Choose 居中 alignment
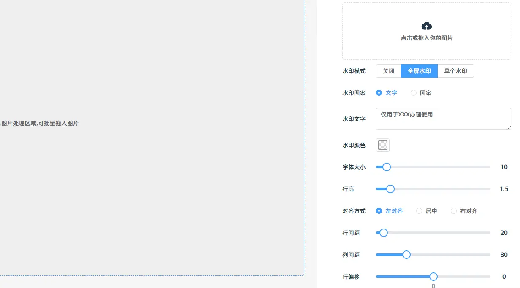 pos(419,211)
